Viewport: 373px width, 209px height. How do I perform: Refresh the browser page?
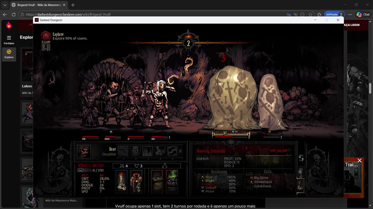pyautogui.click(x=14, y=15)
